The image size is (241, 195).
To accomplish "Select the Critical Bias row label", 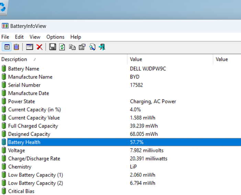I will 21,191.
